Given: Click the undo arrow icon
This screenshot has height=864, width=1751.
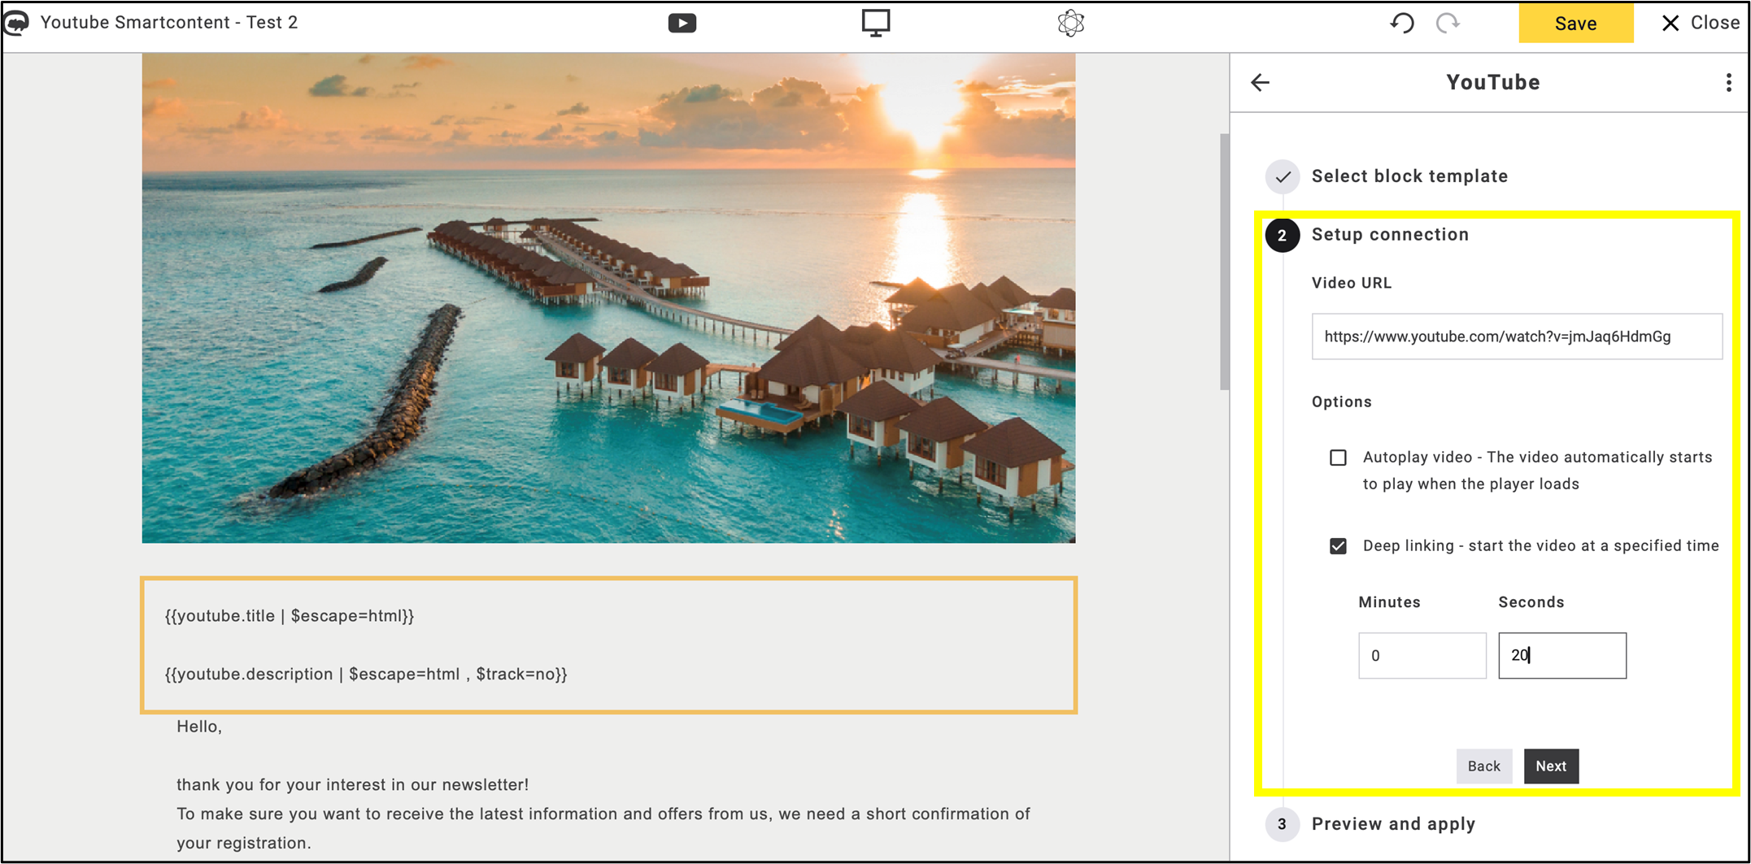Looking at the screenshot, I should point(1402,23).
